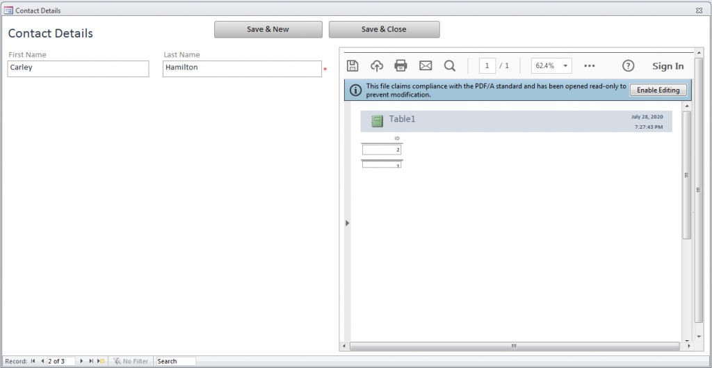Create new blank record button
The width and height of the screenshot is (712, 368).
102,361
